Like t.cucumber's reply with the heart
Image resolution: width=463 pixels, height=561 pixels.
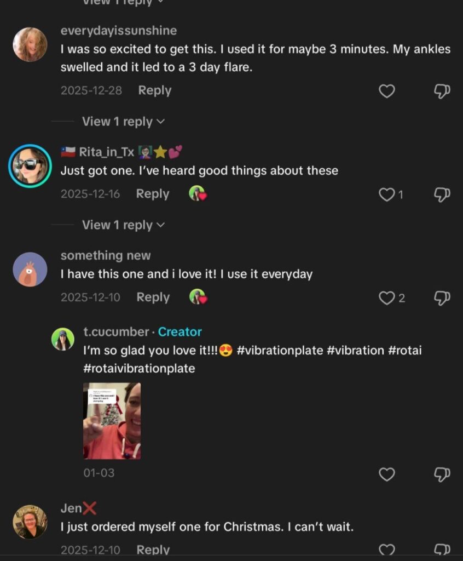click(387, 474)
